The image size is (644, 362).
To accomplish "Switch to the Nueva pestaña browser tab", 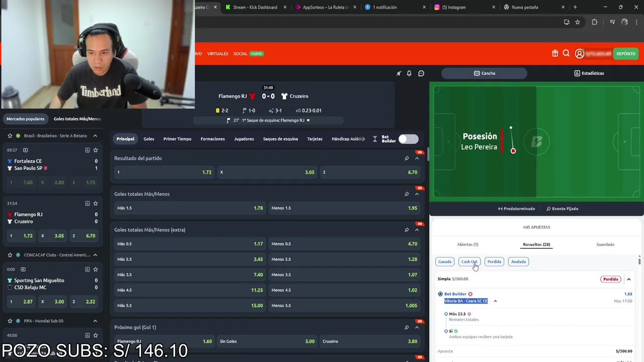I will [x=534, y=7].
